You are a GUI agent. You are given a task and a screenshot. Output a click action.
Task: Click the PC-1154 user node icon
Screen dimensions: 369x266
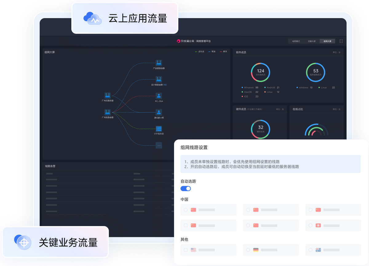[159, 96]
